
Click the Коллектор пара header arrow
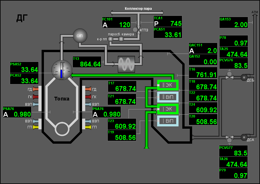(137, 13)
